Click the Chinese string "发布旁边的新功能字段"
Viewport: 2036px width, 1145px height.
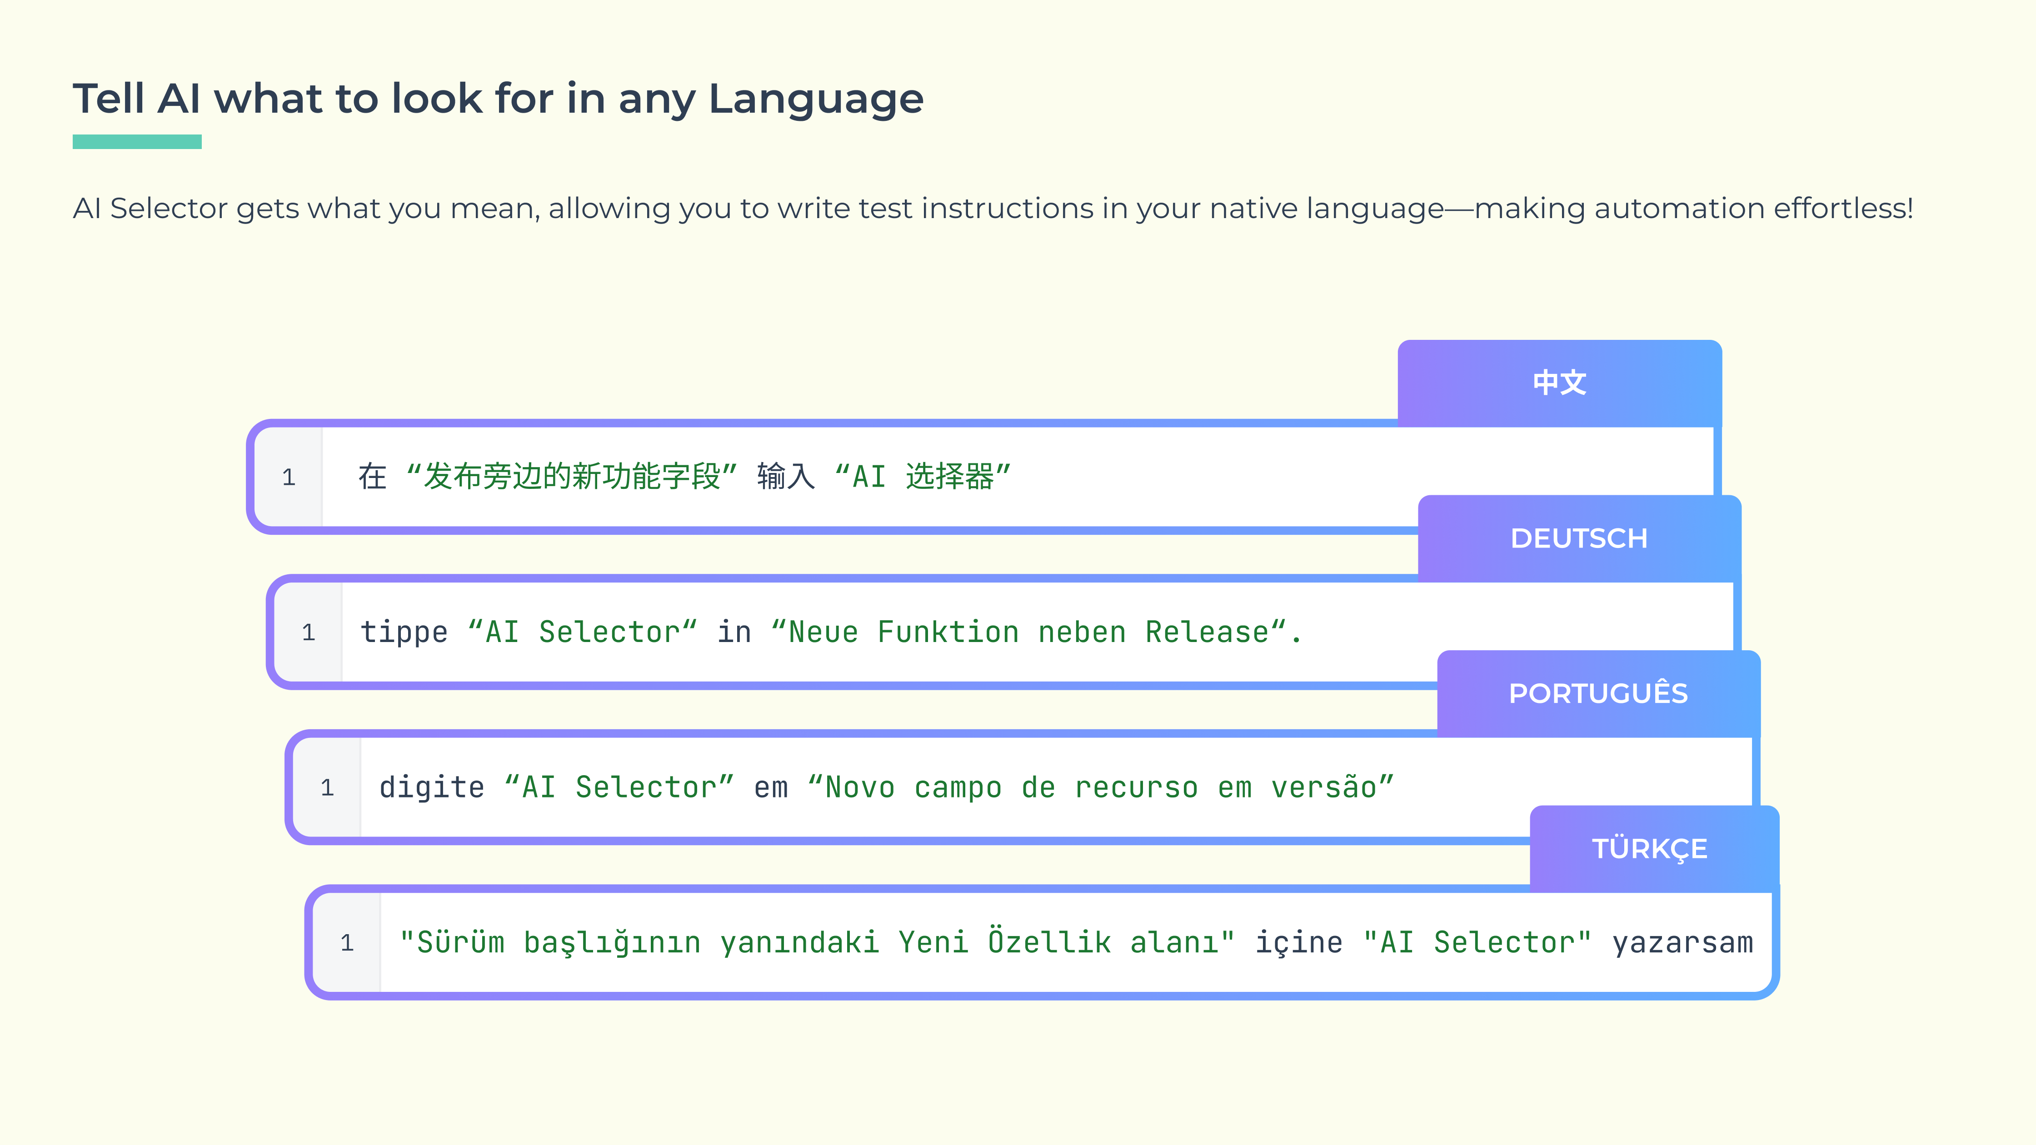pyautogui.click(x=571, y=477)
